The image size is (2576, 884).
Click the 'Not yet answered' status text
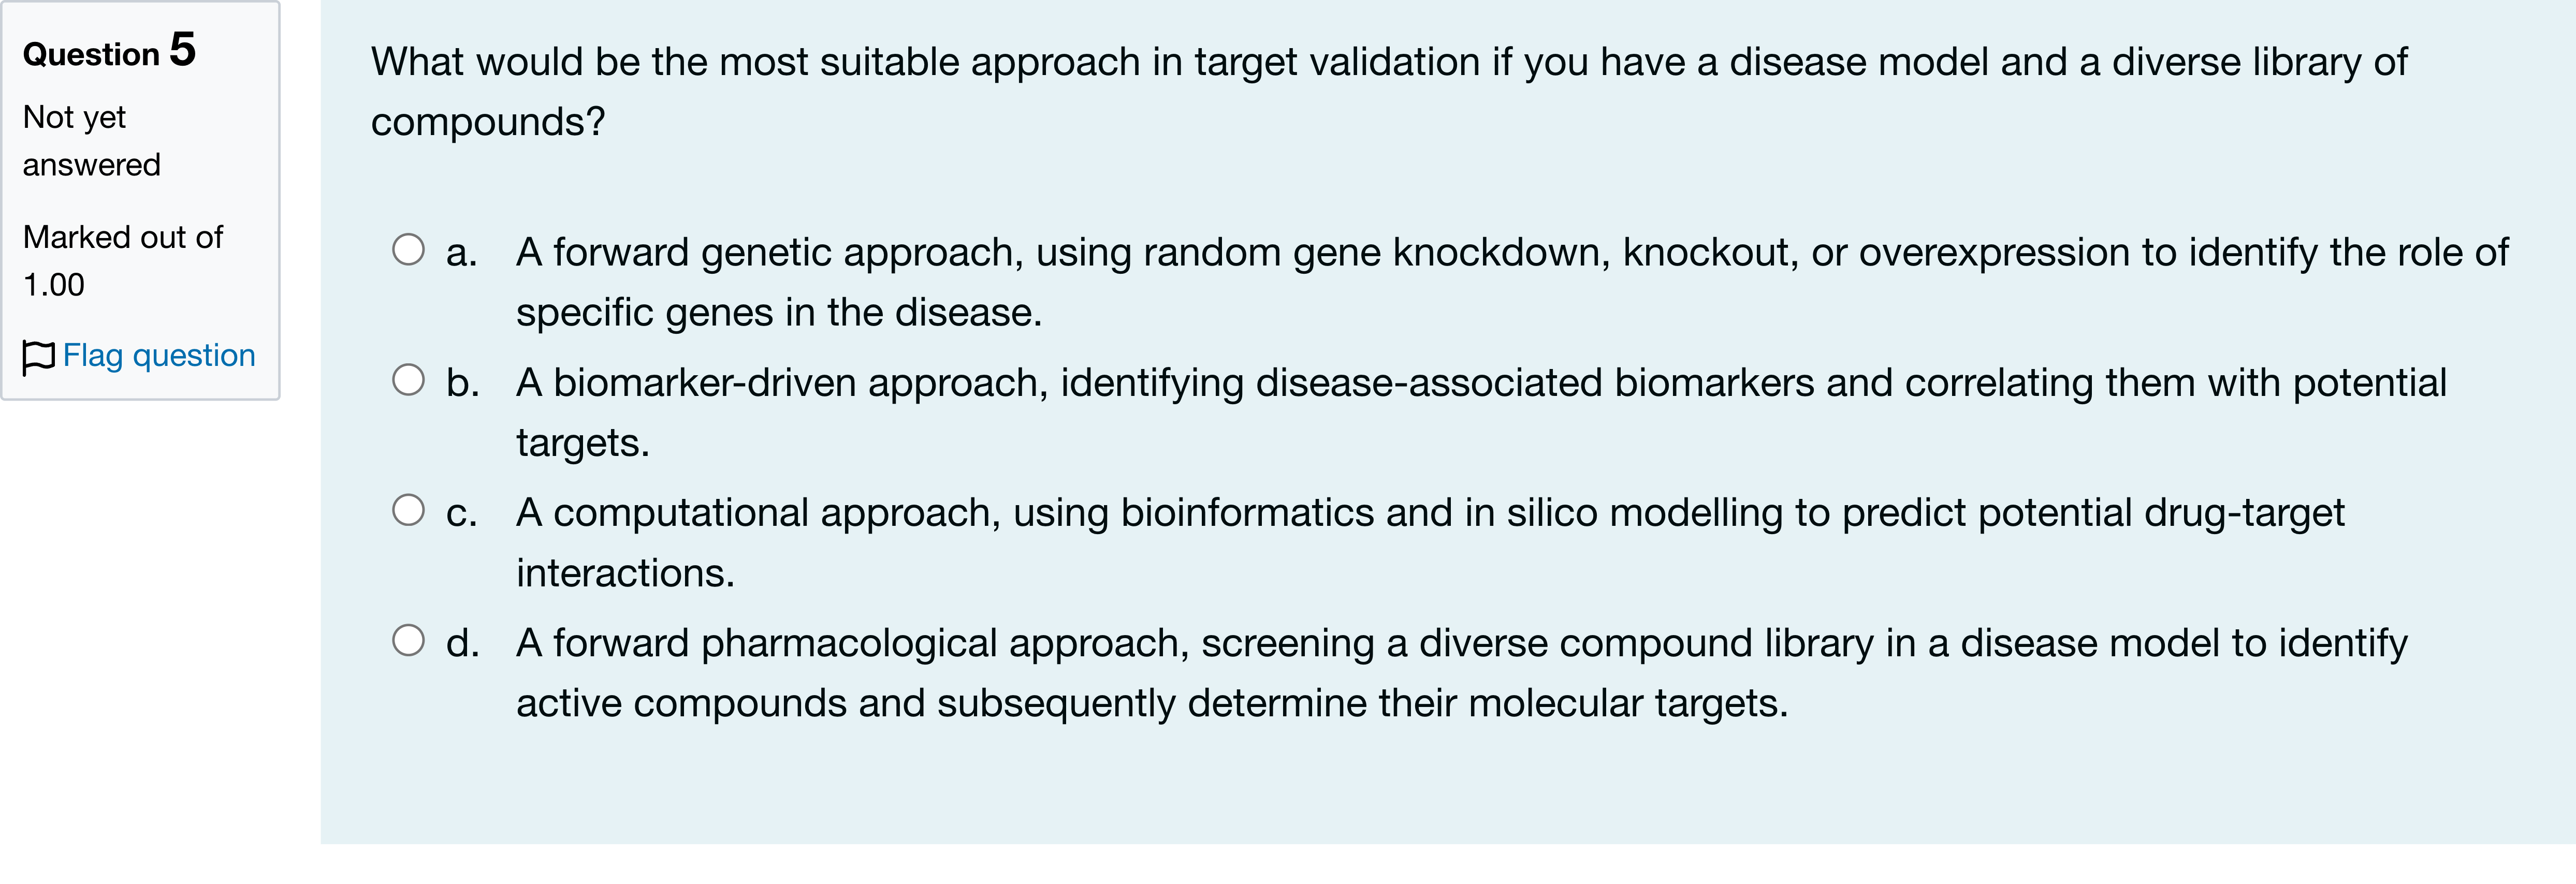pos(91,141)
